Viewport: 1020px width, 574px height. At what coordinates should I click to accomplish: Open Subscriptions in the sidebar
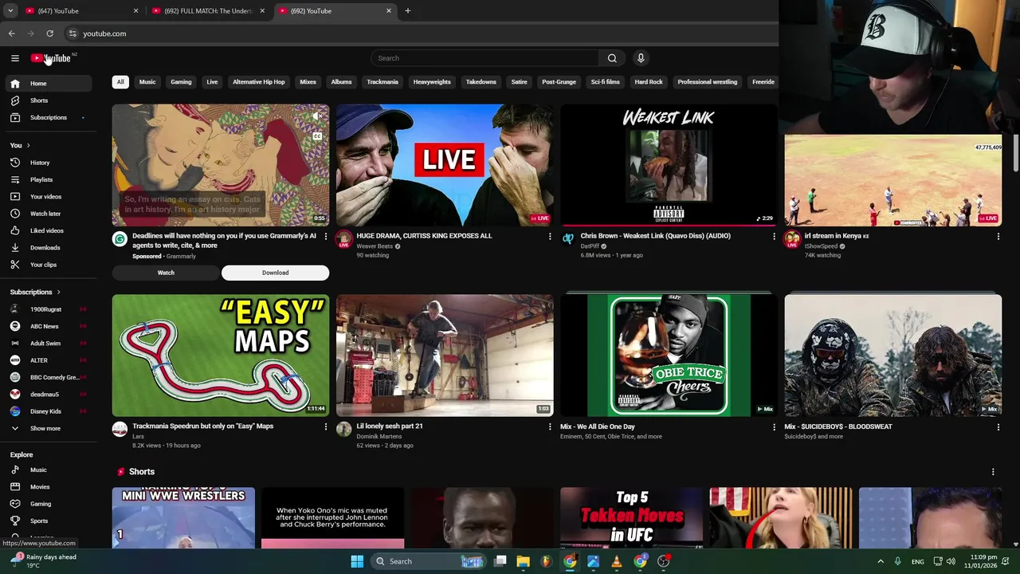tap(49, 117)
